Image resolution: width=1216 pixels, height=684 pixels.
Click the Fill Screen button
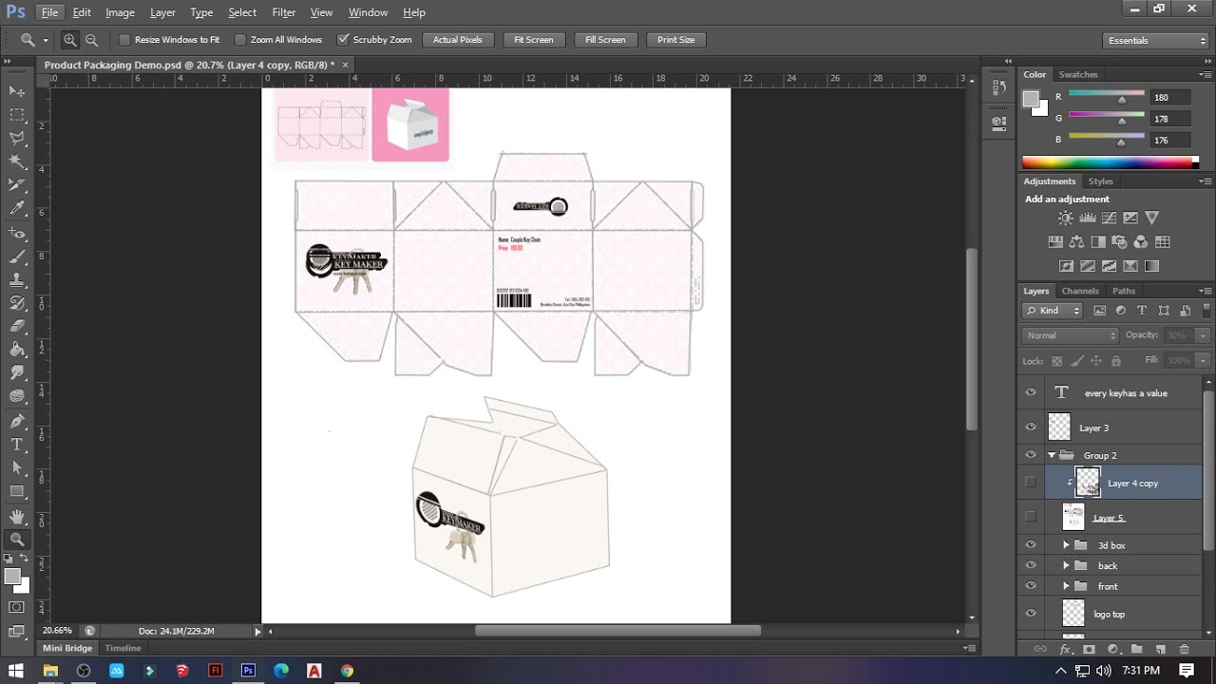click(605, 40)
